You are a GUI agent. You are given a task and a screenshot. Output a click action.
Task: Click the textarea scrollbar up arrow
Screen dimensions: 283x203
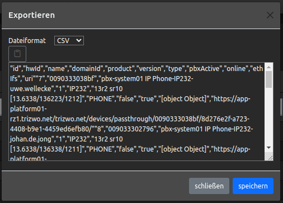click(268, 67)
